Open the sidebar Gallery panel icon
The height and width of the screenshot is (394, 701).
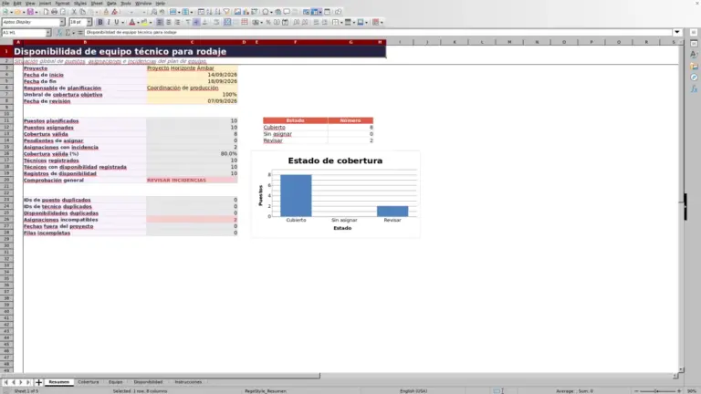pyautogui.click(x=694, y=66)
